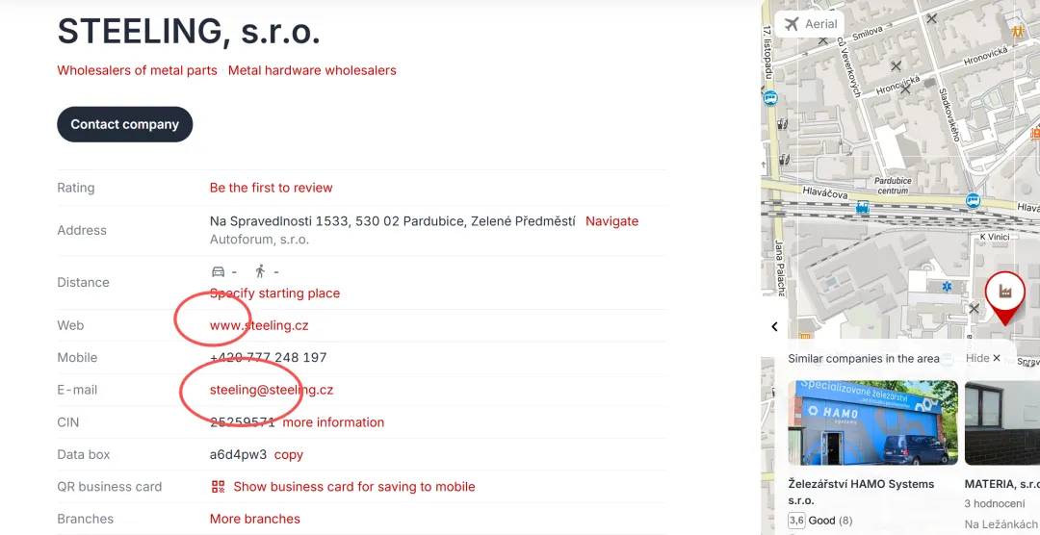This screenshot has width=1040, height=535.
Task: Click the QR code icon
Action: (x=219, y=487)
